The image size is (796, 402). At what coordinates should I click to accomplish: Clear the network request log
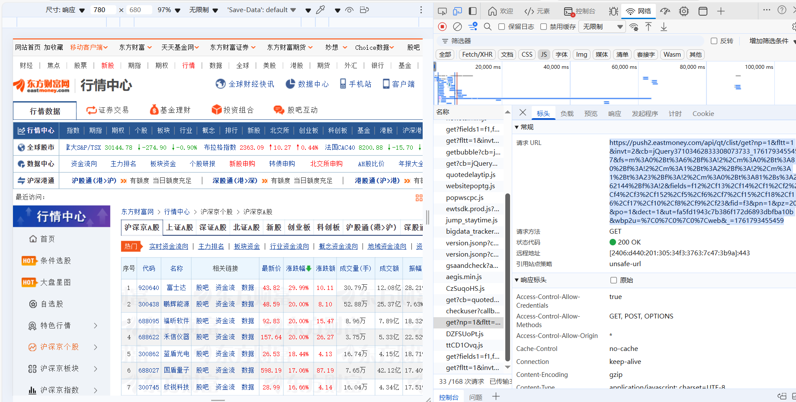click(x=457, y=26)
